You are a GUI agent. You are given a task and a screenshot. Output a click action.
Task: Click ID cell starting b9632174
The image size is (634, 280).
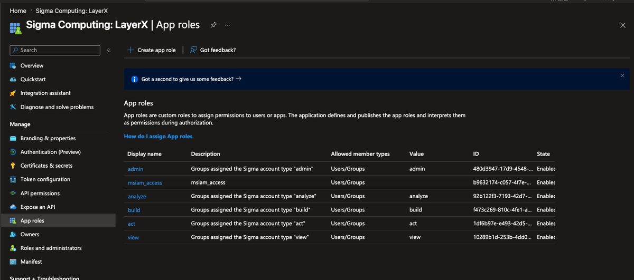tap(503, 183)
